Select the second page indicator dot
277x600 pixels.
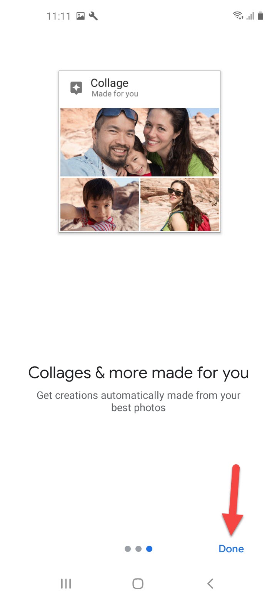pos(138,549)
